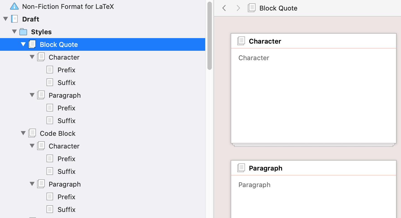This screenshot has height=218, width=401.
Task: Go back with the editor's left arrow
Action: [x=224, y=8]
